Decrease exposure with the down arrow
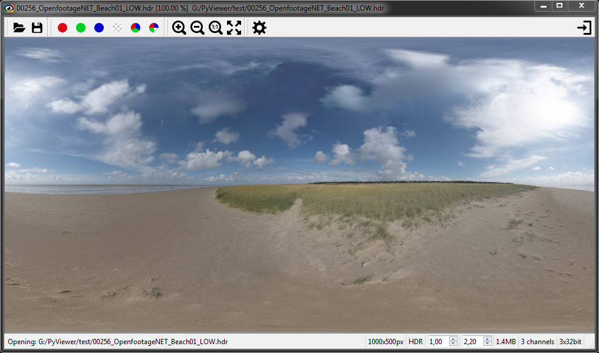This screenshot has width=599, height=353. 453,344
